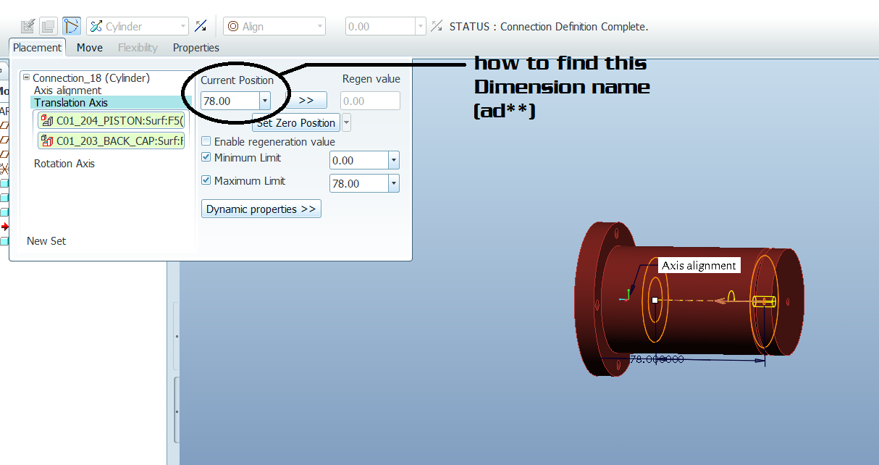
Task: Select the C01_203_BACK_CAP surface reference
Action: click(x=112, y=141)
